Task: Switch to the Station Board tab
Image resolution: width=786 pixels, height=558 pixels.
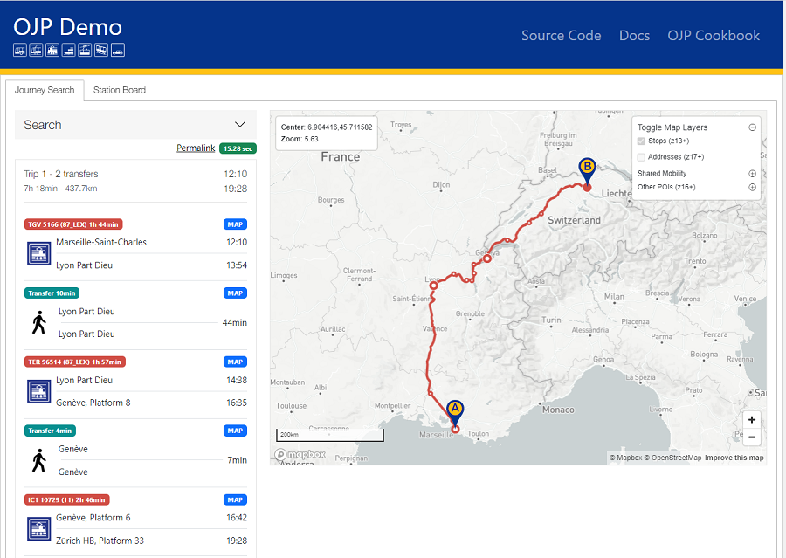Action: [x=120, y=90]
